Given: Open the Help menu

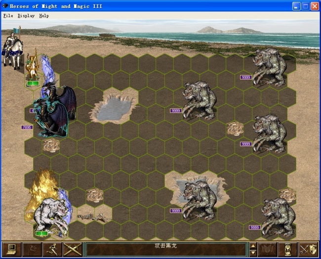Looking at the screenshot, I should coord(44,16).
